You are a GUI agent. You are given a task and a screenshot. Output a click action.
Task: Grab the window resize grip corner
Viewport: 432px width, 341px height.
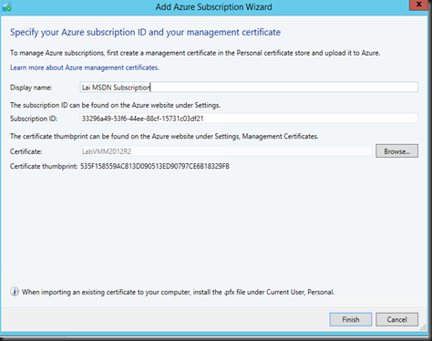(x=423, y=326)
